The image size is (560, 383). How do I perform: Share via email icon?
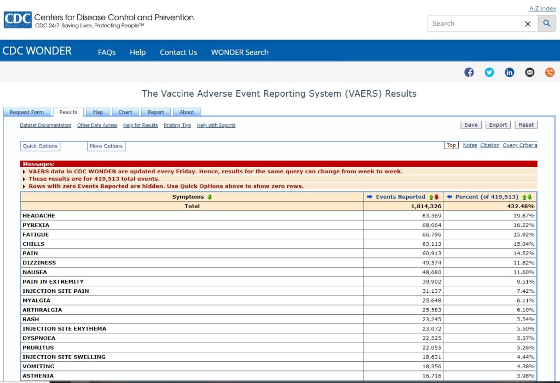point(530,72)
